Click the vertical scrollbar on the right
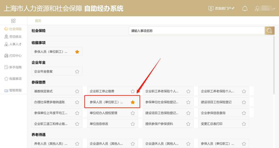The width and height of the screenshot is (279, 148). [x=274, y=65]
